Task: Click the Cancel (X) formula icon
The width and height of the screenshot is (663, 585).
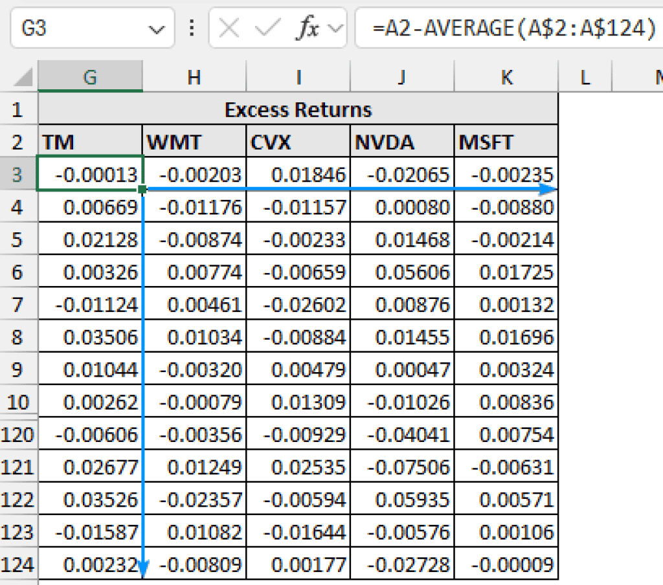Action: tap(229, 28)
